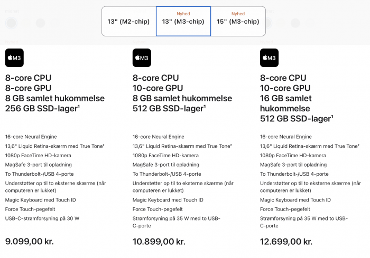Click the M3 chip icon above 256 GB model

click(14, 58)
